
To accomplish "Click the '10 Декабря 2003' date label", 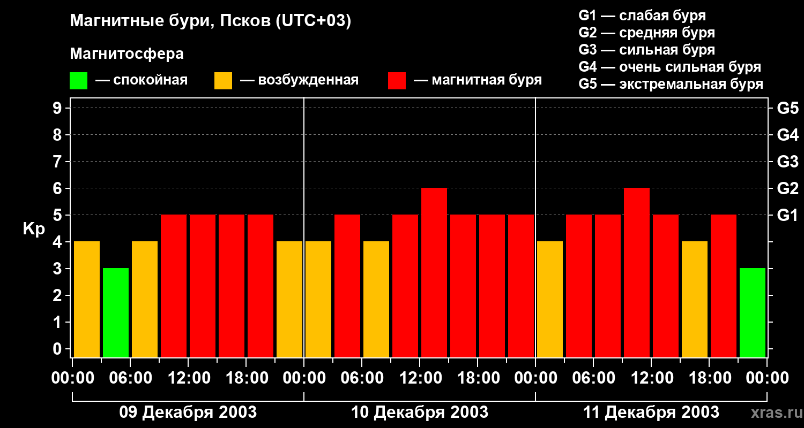I will point(420,412).
